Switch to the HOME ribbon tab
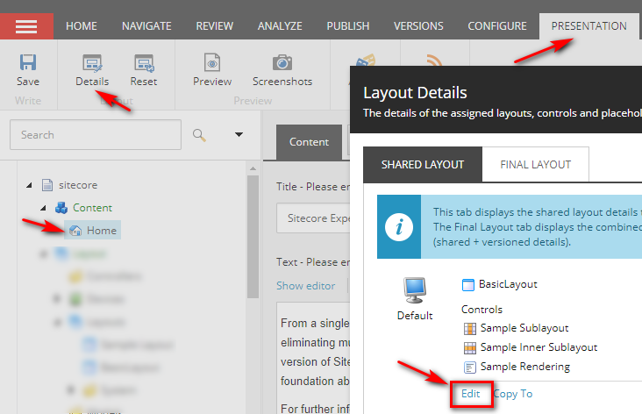The height and width of the screenshot is (414, 642). click(x=82, y=26)
